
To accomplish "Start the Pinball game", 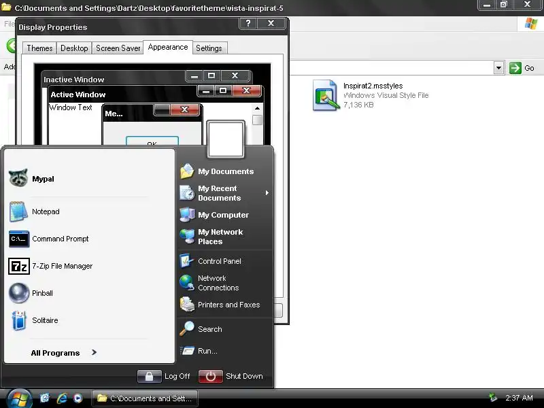I will [x=31, y=293].
